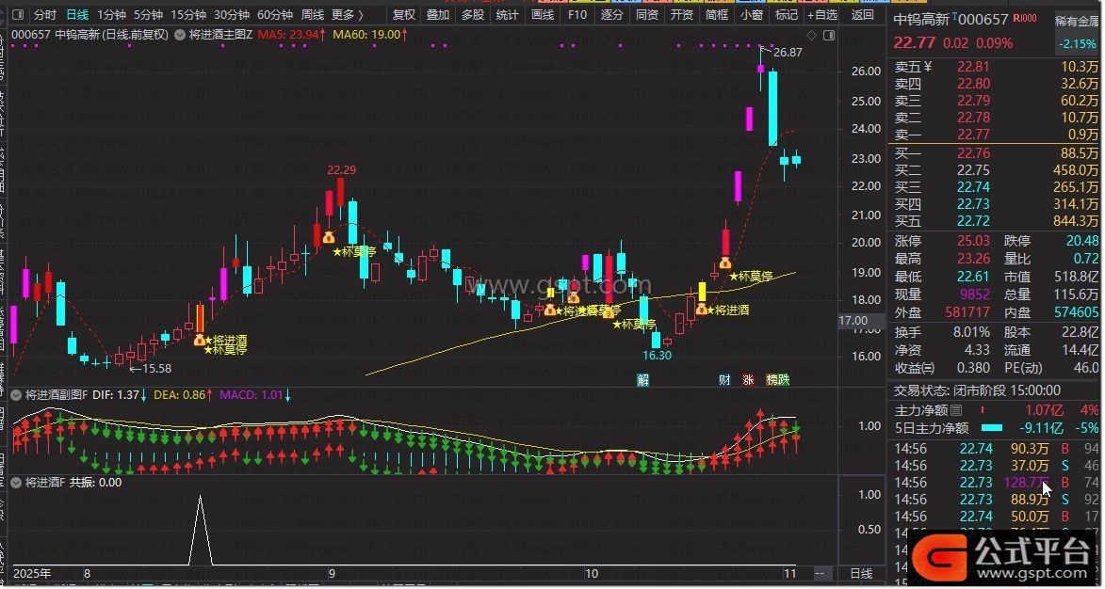Click the 主力净额 details icon
Viewport: 1105px width, 589px height.
pos(957,411)
